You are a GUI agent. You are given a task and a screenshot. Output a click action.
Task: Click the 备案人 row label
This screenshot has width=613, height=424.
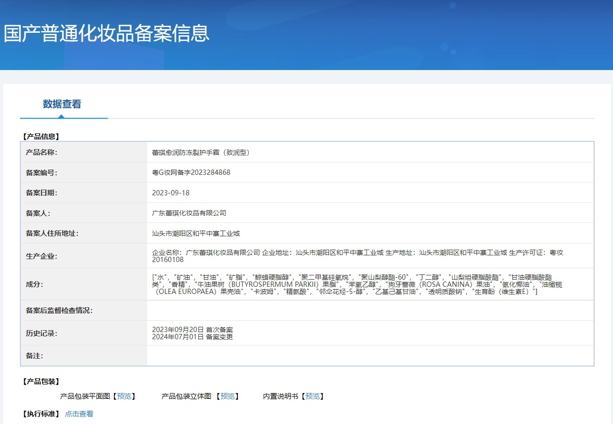[38, 213]
